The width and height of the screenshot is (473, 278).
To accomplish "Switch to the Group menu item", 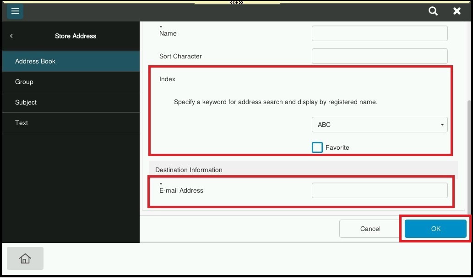I will (x=71, y=82).
